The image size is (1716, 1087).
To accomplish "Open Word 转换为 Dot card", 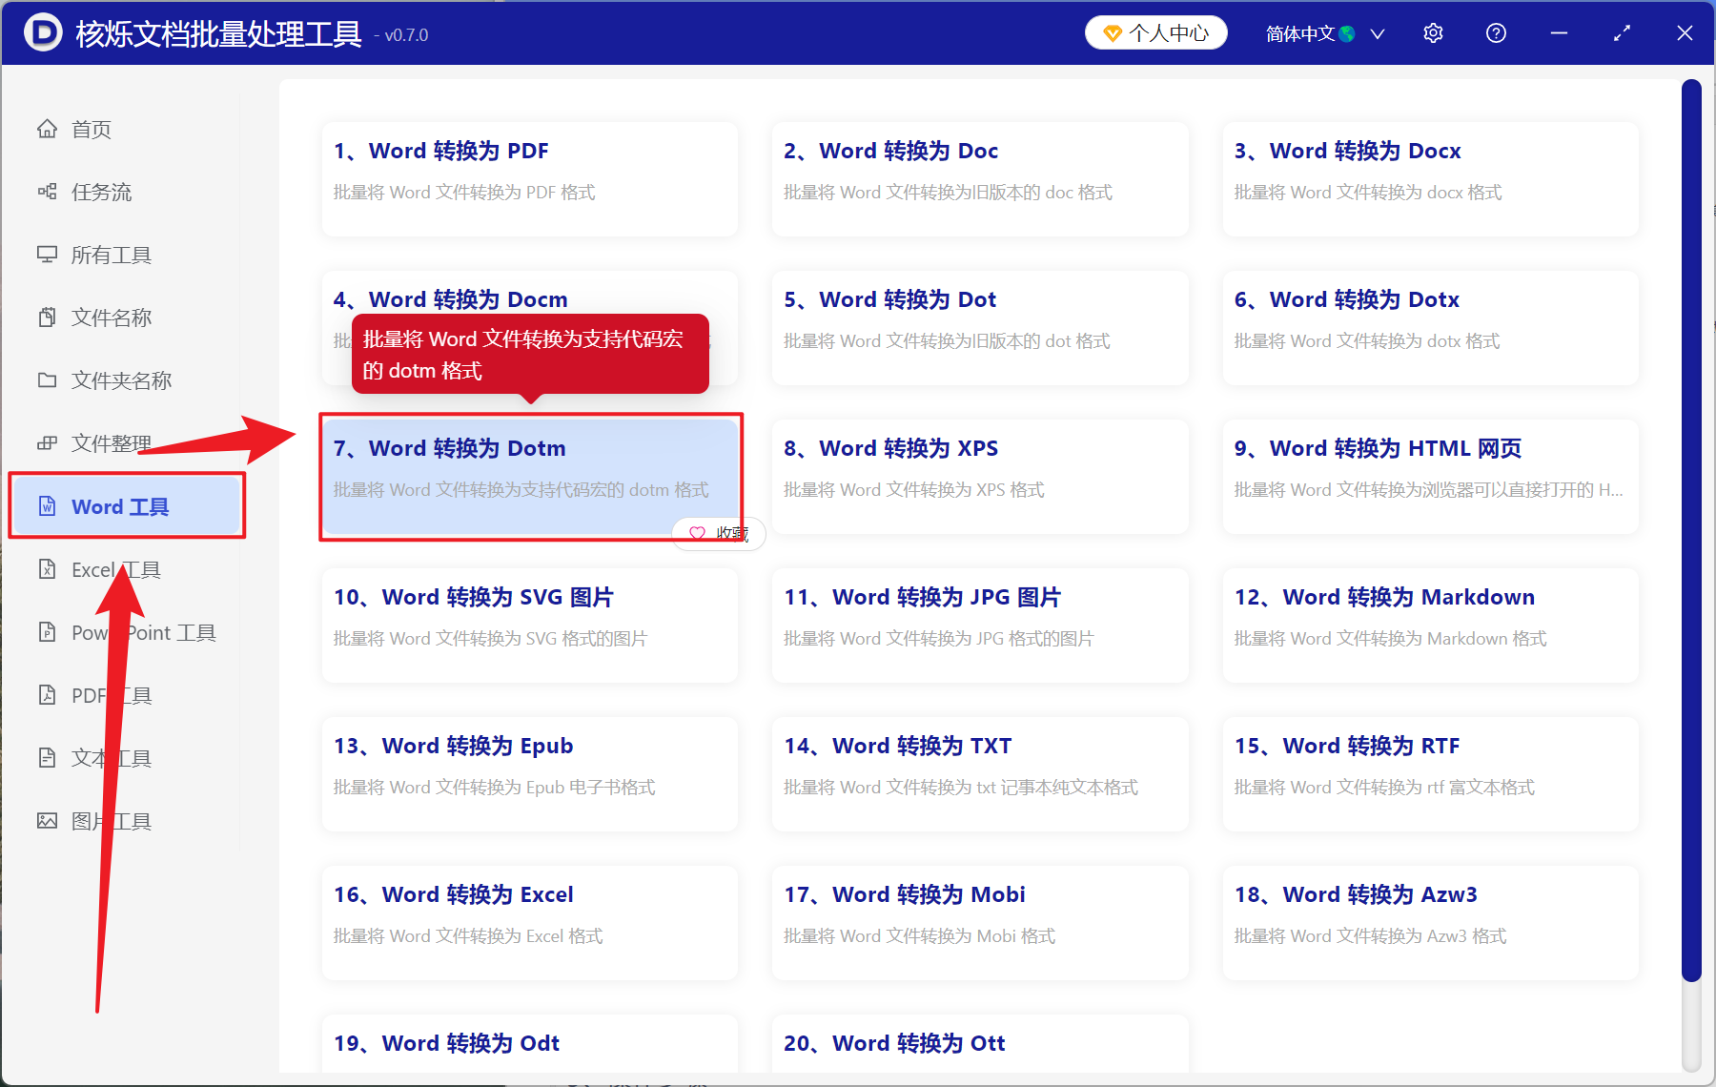I will point(980,328).
